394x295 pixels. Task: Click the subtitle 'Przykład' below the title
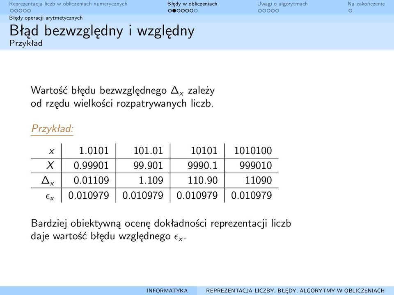click(x=26, y=43)
